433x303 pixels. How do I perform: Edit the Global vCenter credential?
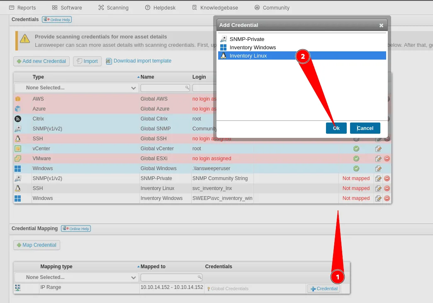coord(378,149)
